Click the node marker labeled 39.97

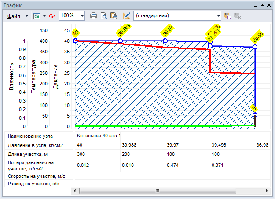(165, 41)
